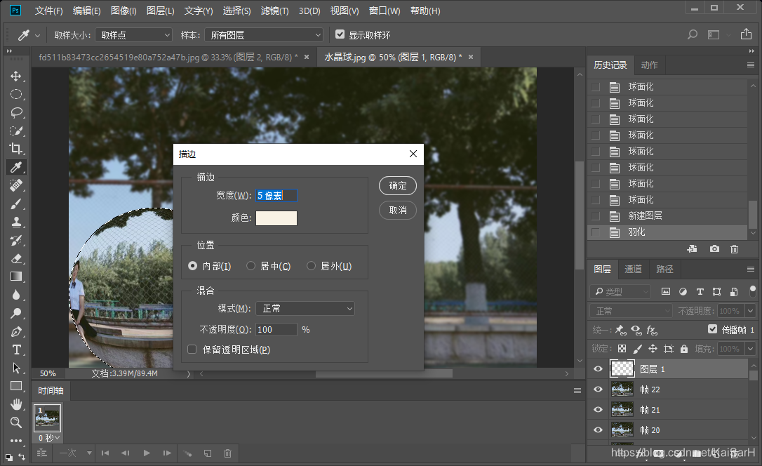The height and width of the screenshot is (466, 762).
Task: Open stroke 颜色 swatch
Action: (x=276, y=218)
